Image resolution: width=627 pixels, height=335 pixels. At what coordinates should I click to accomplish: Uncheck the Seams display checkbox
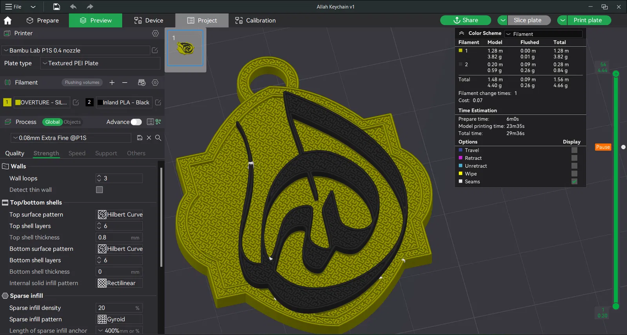click(x=574, y=181)
